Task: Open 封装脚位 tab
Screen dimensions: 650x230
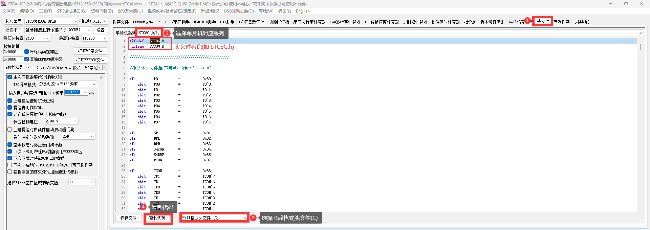Action: click(x=582, y=22)
